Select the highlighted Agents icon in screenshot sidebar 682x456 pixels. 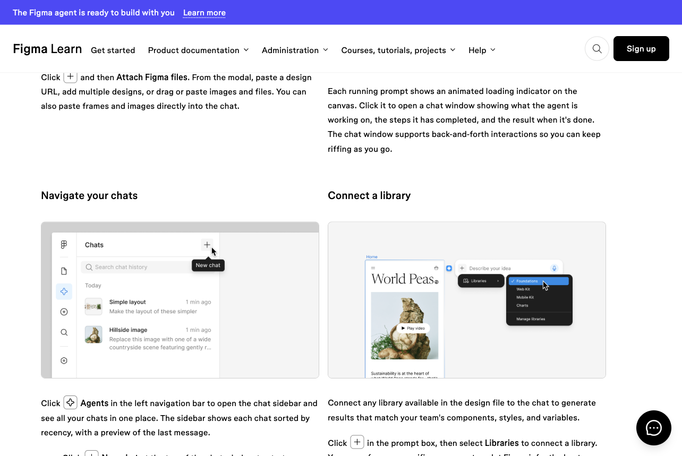(64, 291)
